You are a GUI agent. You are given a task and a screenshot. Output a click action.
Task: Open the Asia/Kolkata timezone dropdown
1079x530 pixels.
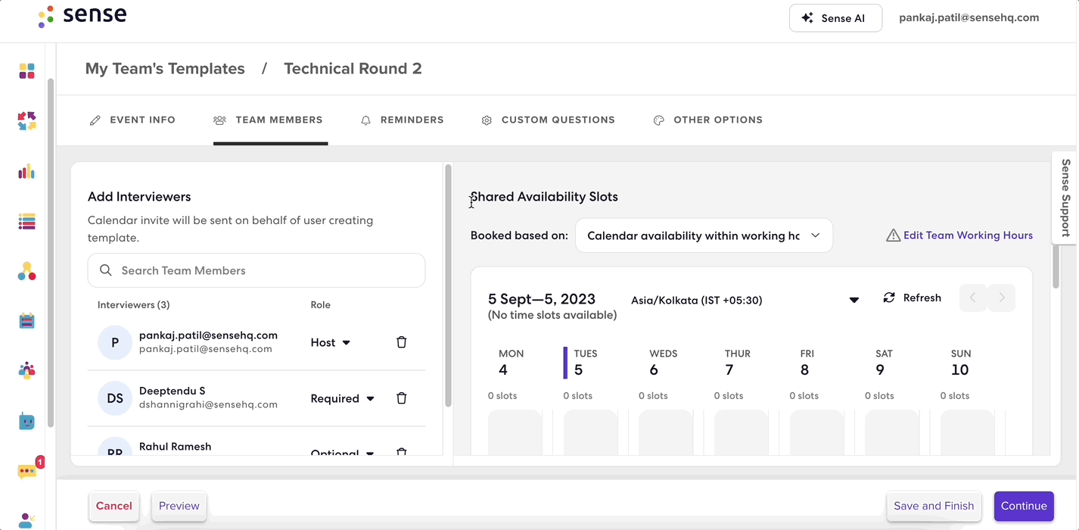[745, 300]
